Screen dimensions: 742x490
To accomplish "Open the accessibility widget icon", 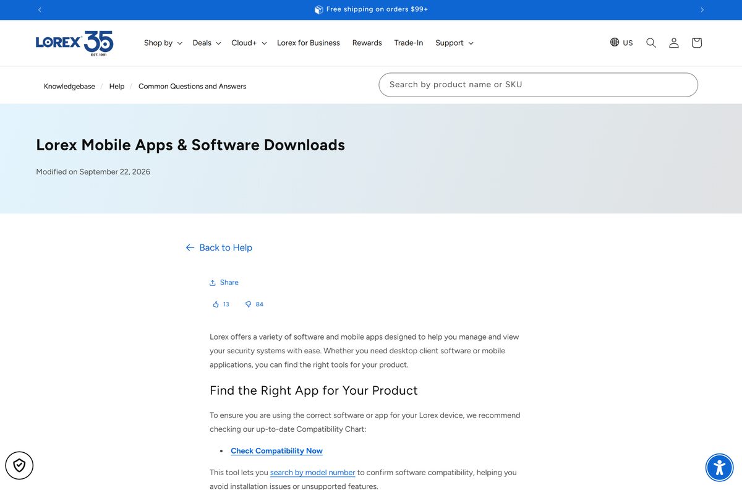I will [x=720, y=468].
